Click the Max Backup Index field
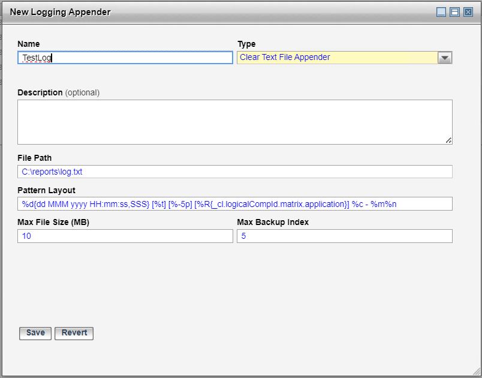The image size is (482, 378). (x=344, y=236)
